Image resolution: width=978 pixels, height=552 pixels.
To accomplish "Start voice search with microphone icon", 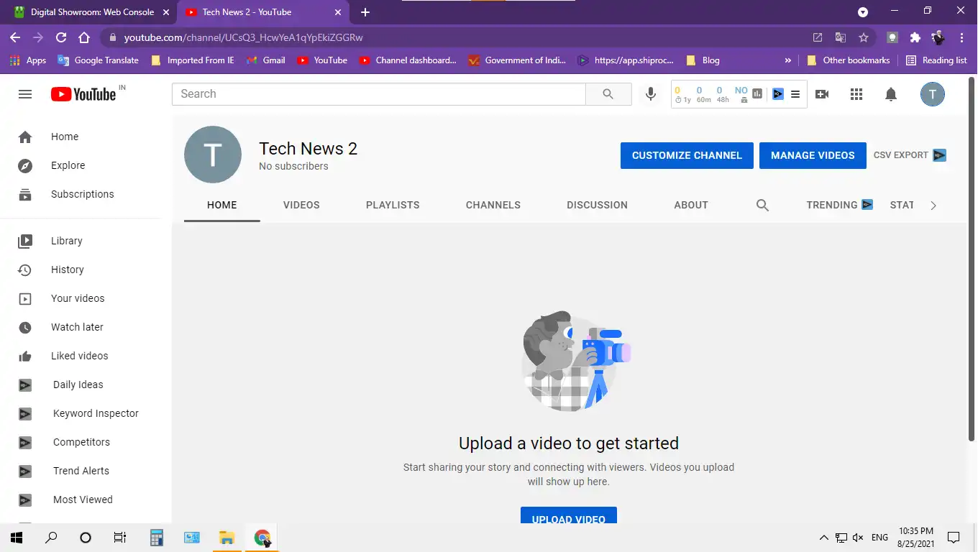I will point(651,94).
